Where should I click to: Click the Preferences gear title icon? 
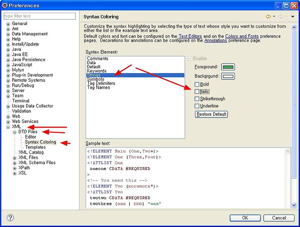pyautogui.click(x=5, y=5)
